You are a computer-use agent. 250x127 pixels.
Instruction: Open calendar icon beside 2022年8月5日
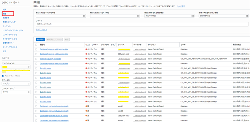(247, 16)
